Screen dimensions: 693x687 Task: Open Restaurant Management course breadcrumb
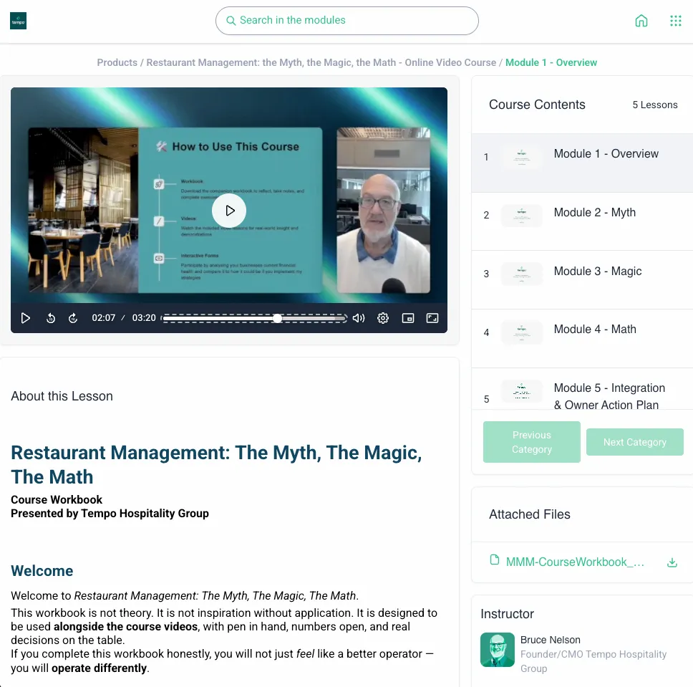321,62
